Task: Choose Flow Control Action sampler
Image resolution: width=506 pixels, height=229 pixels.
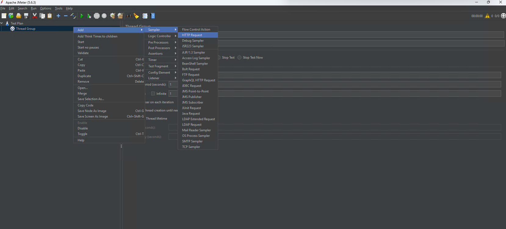Action: coord(198,30)
